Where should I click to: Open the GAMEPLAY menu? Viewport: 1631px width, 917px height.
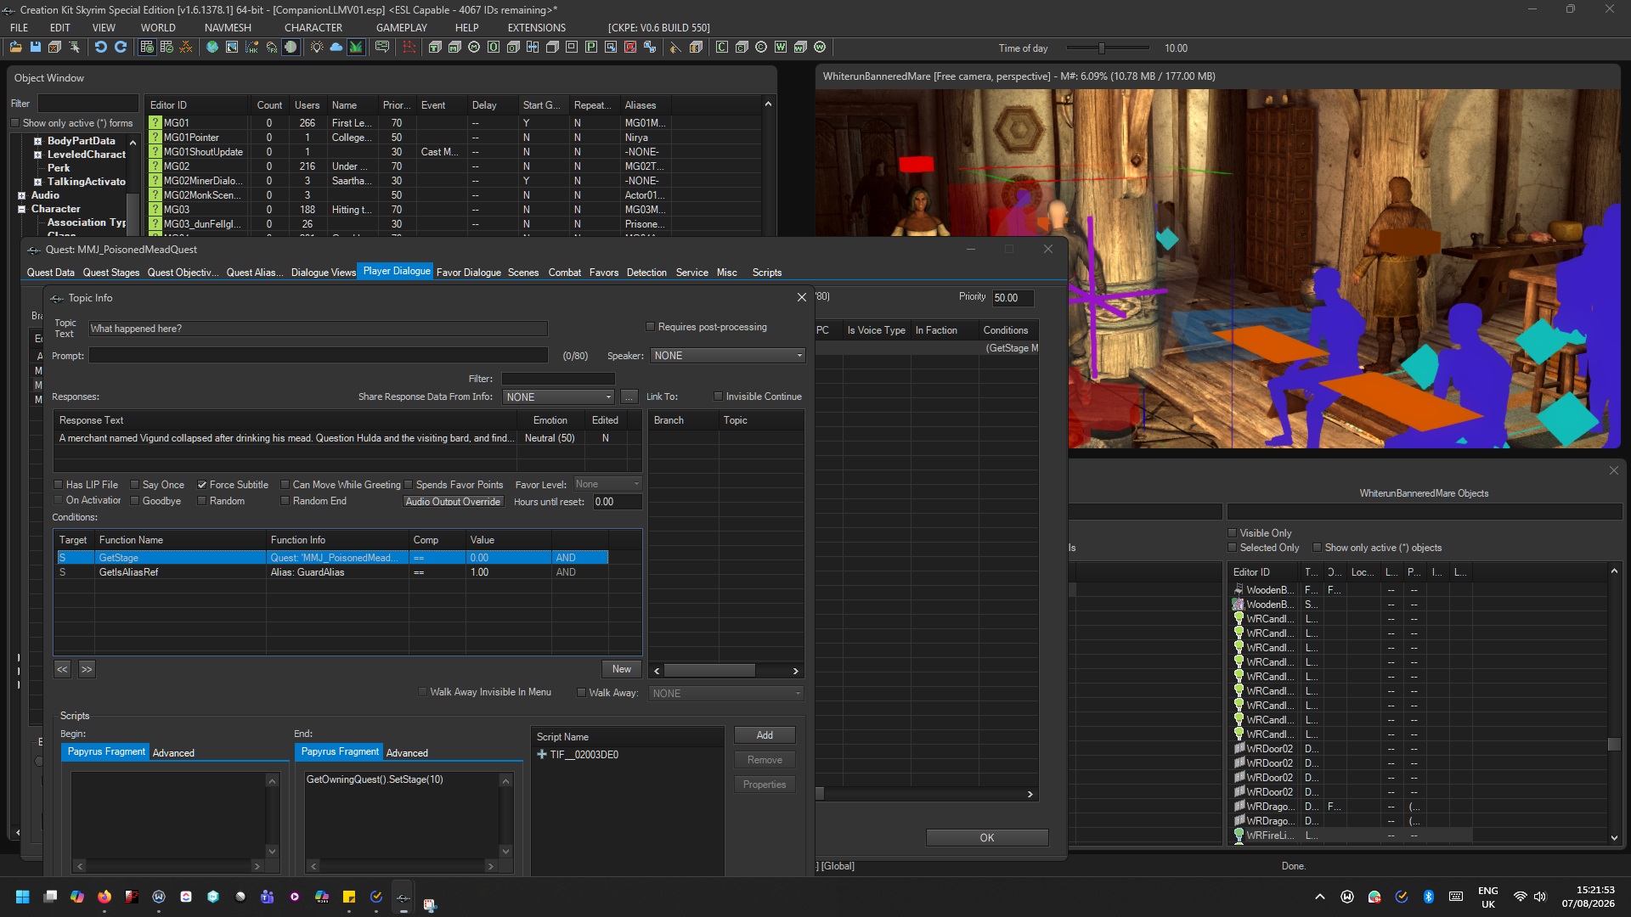401,27
